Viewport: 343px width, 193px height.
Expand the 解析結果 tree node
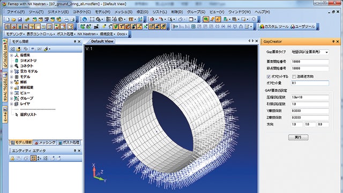tap(12, 87)
